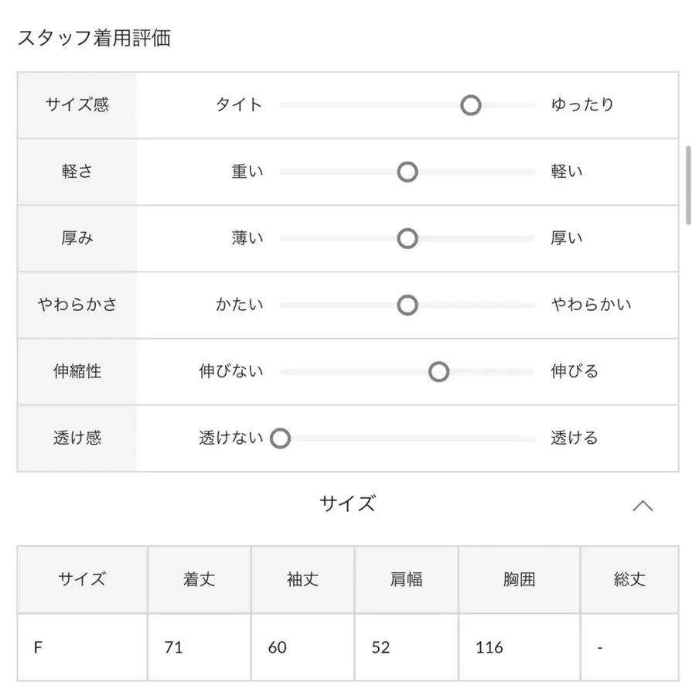
Task: Select the サイズ感 row label
Action: pos(77,105)
